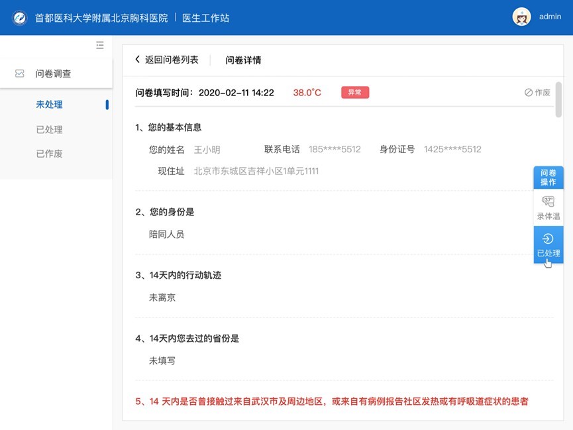Switch to 已处理 in the sidebar

[50, 129]
